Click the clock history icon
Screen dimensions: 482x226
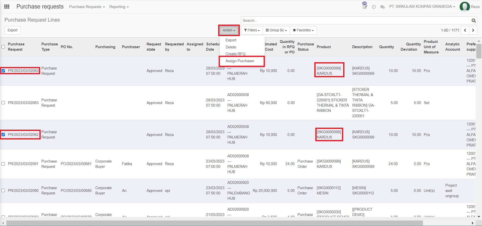(x=374, y=7)
